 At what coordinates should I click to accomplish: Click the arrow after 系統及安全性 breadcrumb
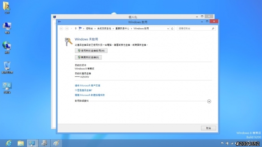pyautogui.click(x=113, y=29)
